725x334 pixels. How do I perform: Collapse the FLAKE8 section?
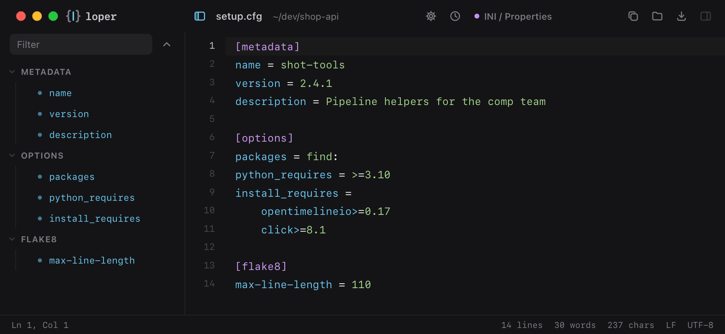coord(12,239)
